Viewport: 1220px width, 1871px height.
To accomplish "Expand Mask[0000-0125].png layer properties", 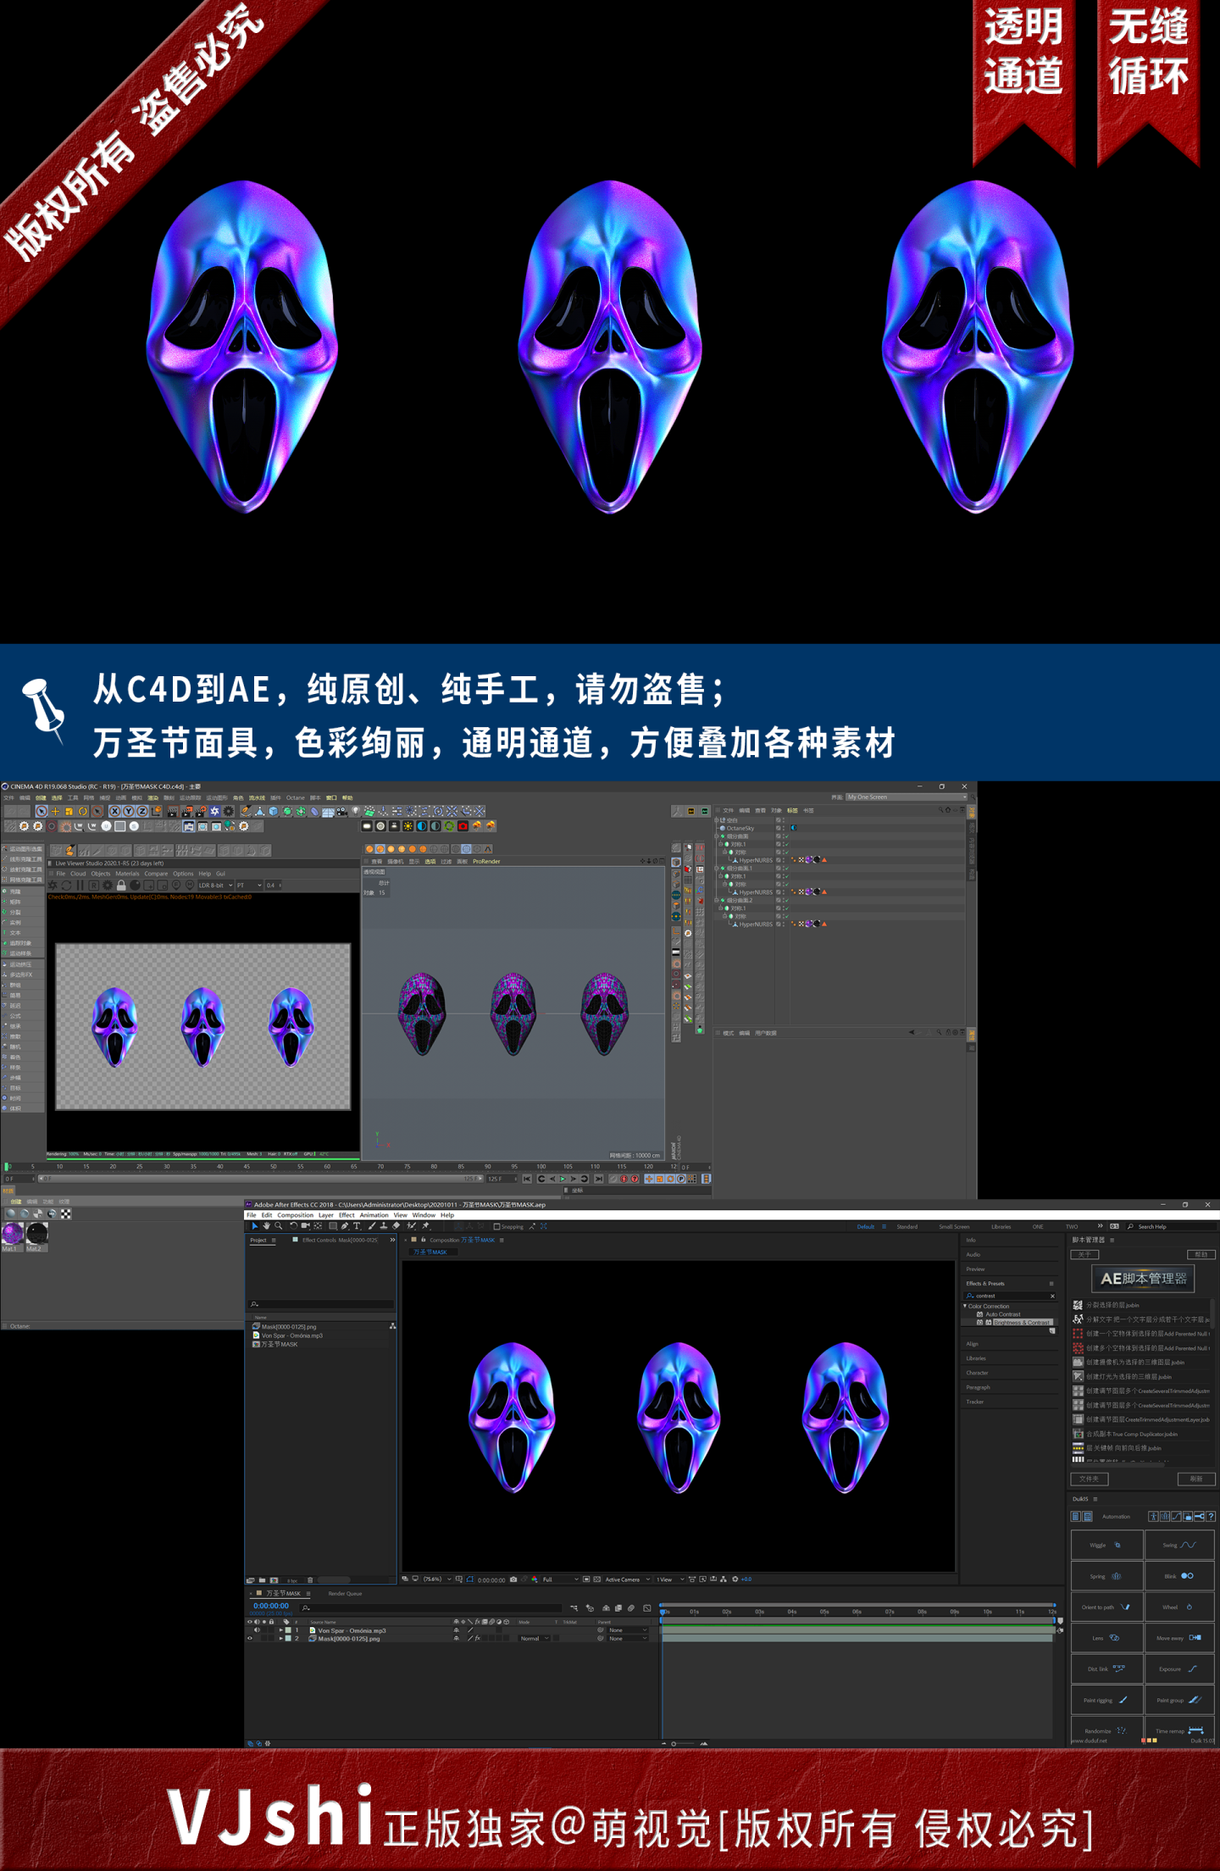I will coord(280,1638).
